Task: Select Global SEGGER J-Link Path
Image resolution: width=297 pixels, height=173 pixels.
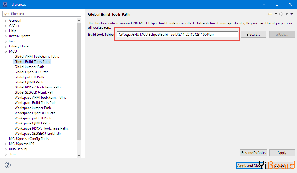Action: point(34,92)
